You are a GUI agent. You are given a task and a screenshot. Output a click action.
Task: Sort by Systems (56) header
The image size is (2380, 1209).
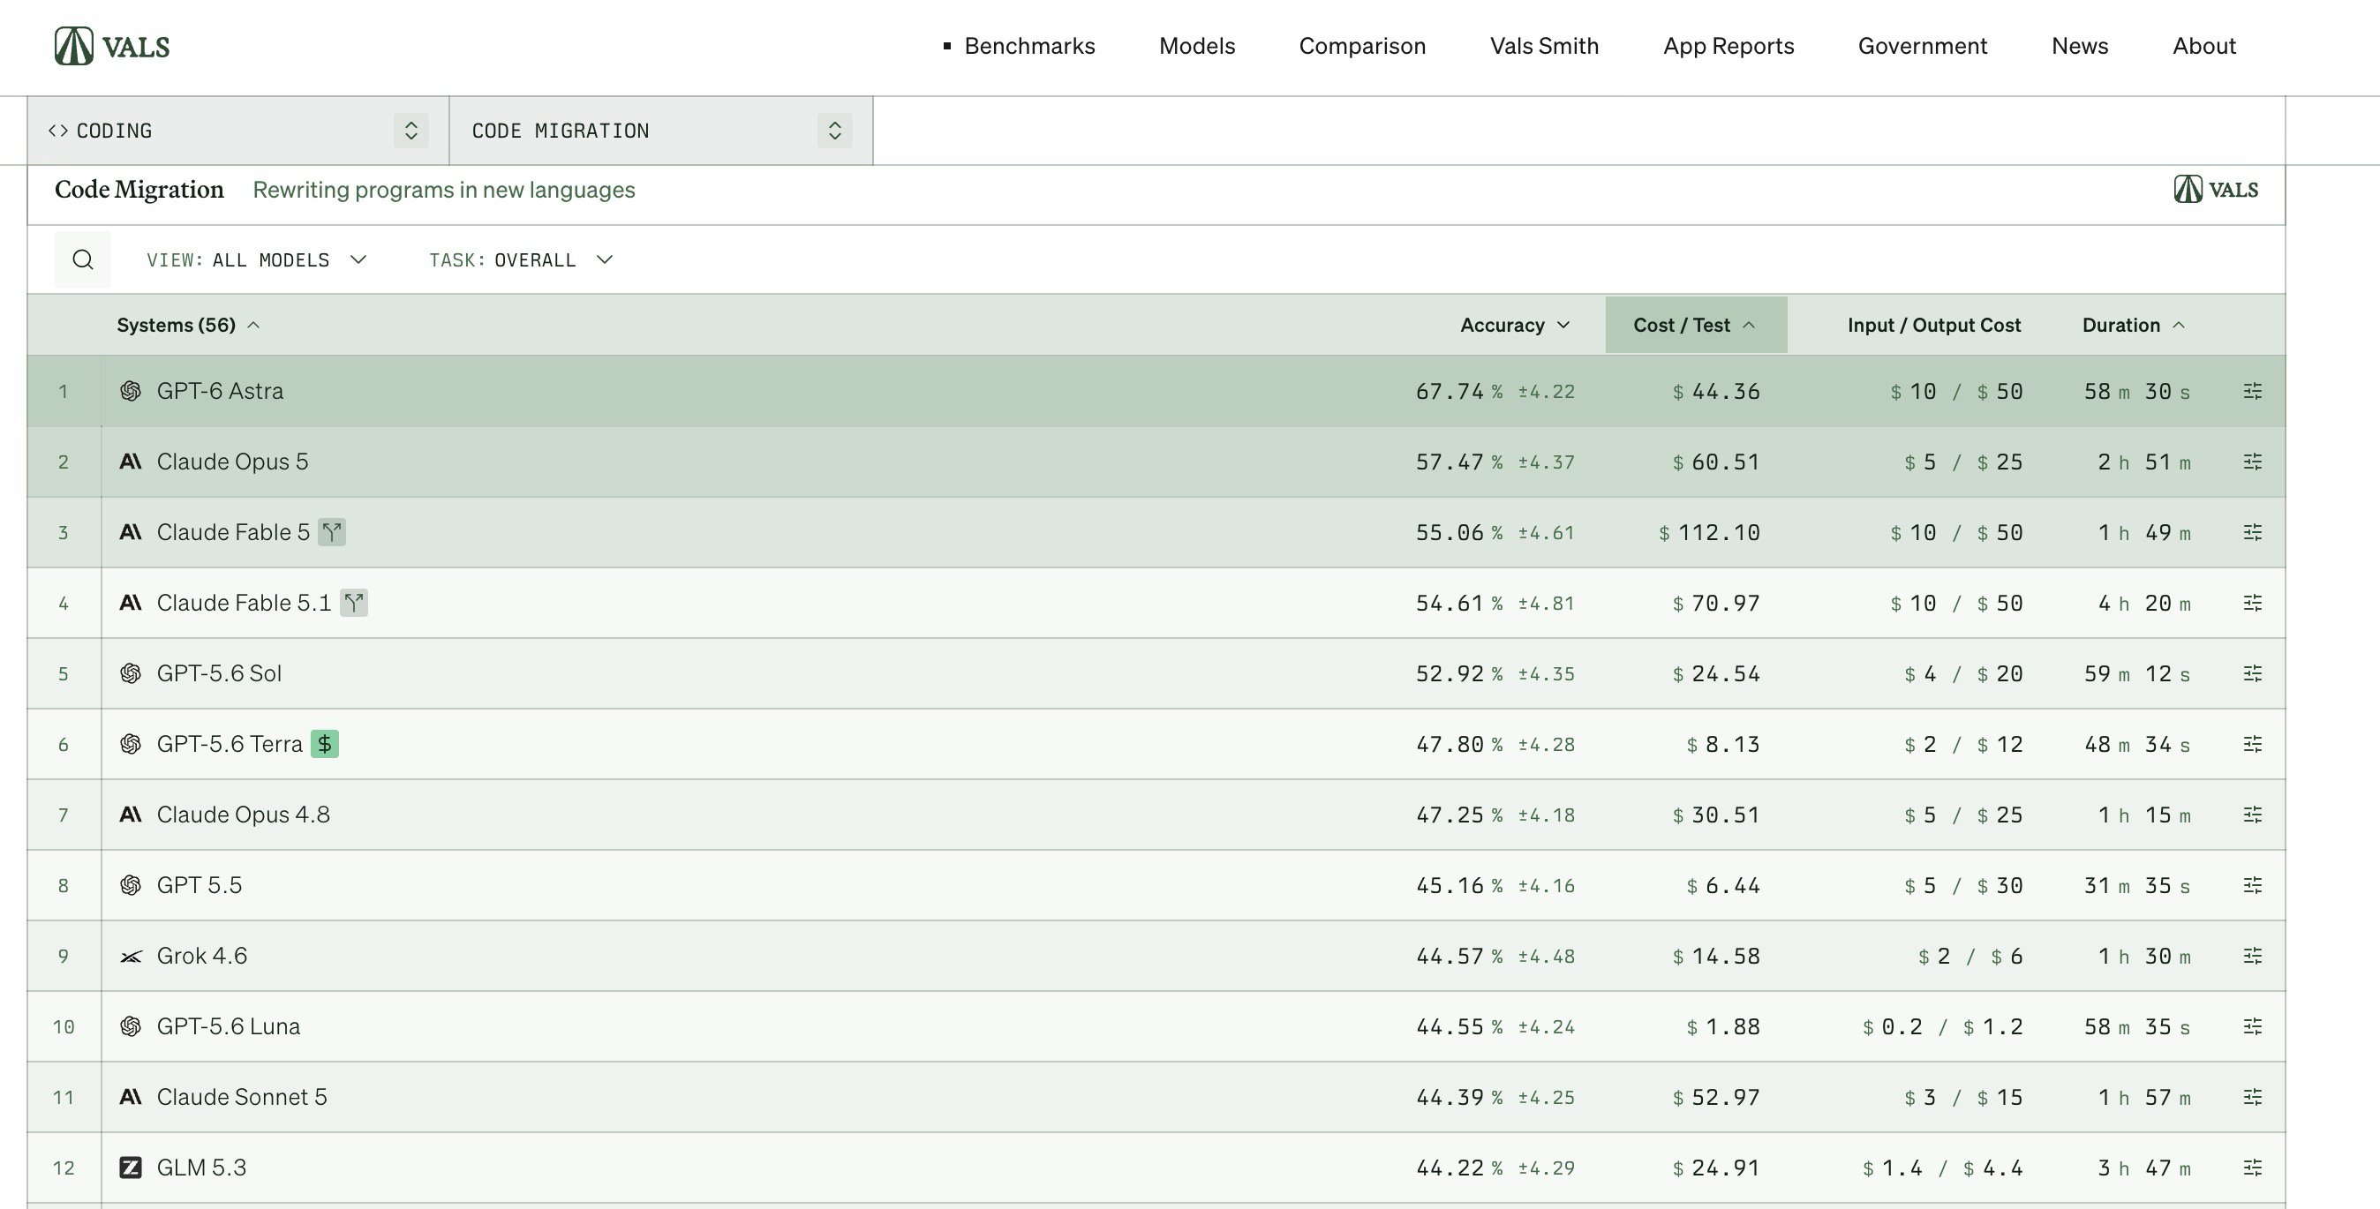point(187,325)
